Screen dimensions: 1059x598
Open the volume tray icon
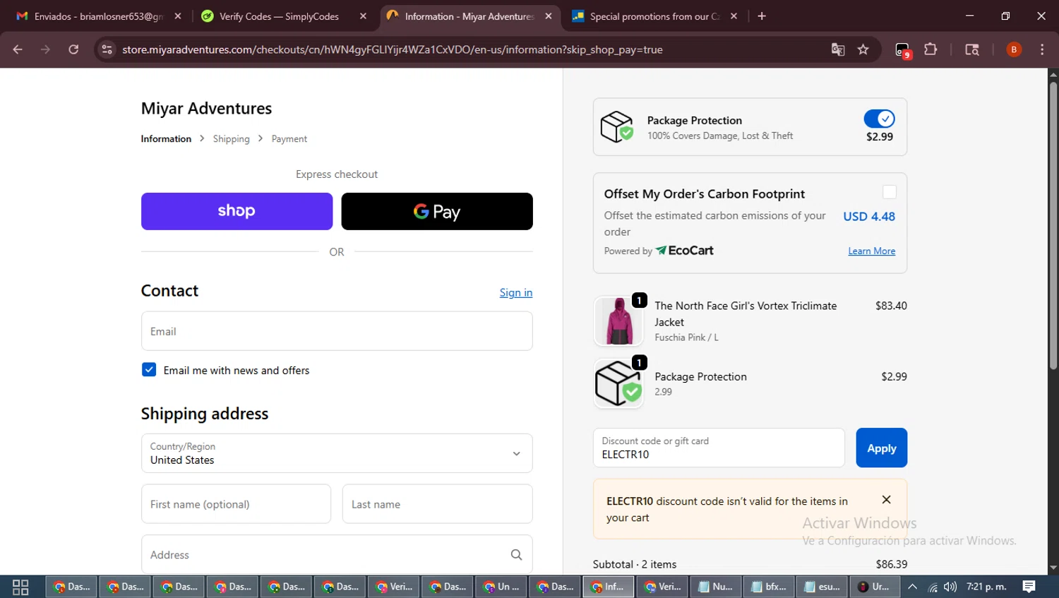tap(950, 587)
